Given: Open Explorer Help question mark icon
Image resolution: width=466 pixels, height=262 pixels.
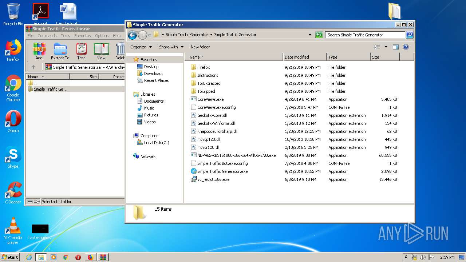Looking at the screenshot, I should [x=406, y=47].
